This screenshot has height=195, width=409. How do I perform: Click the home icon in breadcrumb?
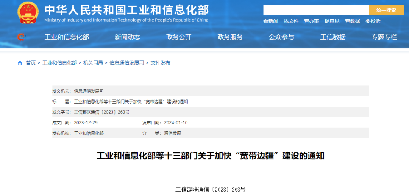pos(20,63)
